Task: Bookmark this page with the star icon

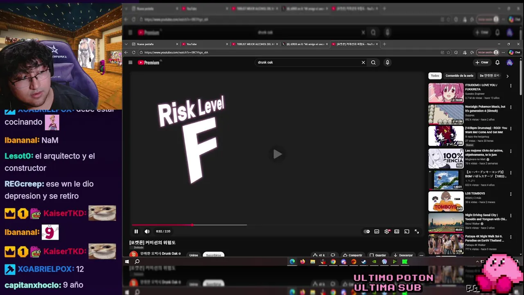Action: click(449, 52)
